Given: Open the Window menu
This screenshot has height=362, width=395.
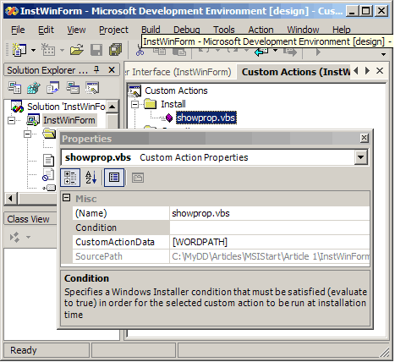Looking at the screenshot, I should coord(303,30).
